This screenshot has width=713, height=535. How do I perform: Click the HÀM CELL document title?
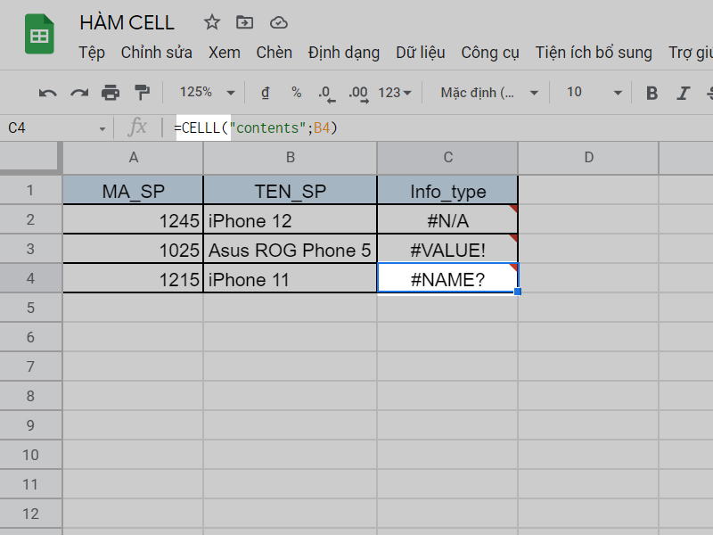127,23
